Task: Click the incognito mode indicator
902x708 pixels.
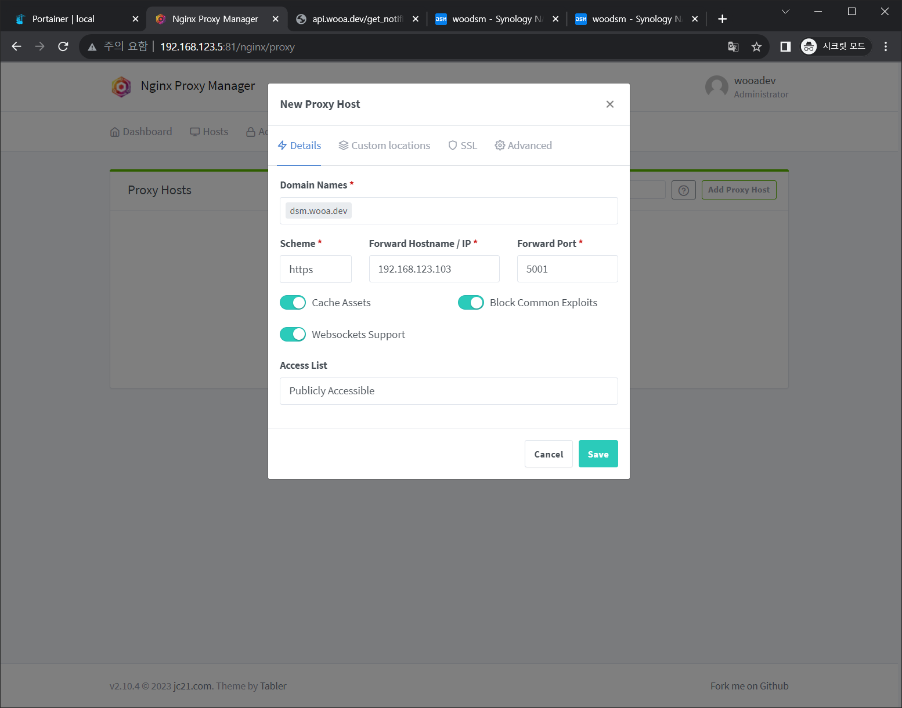Action: pyautogui.click(x=835, y=46)
